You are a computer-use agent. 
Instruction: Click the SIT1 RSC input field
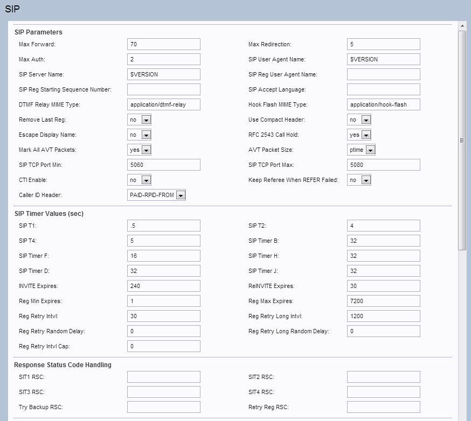(164, 377)
